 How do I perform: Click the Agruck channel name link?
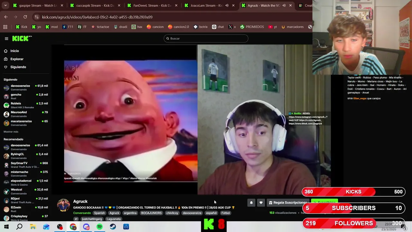pyautogui.click(x=80, y=201)
